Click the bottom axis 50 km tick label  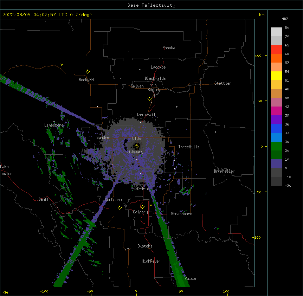pyautogui.click(x=181, y=291)
